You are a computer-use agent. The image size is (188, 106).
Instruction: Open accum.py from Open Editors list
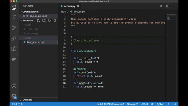click(x=38, y=16)
